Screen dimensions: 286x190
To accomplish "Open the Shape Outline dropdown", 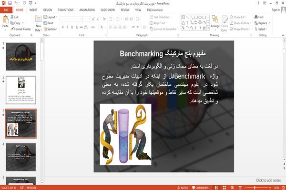I will point(240,23).
